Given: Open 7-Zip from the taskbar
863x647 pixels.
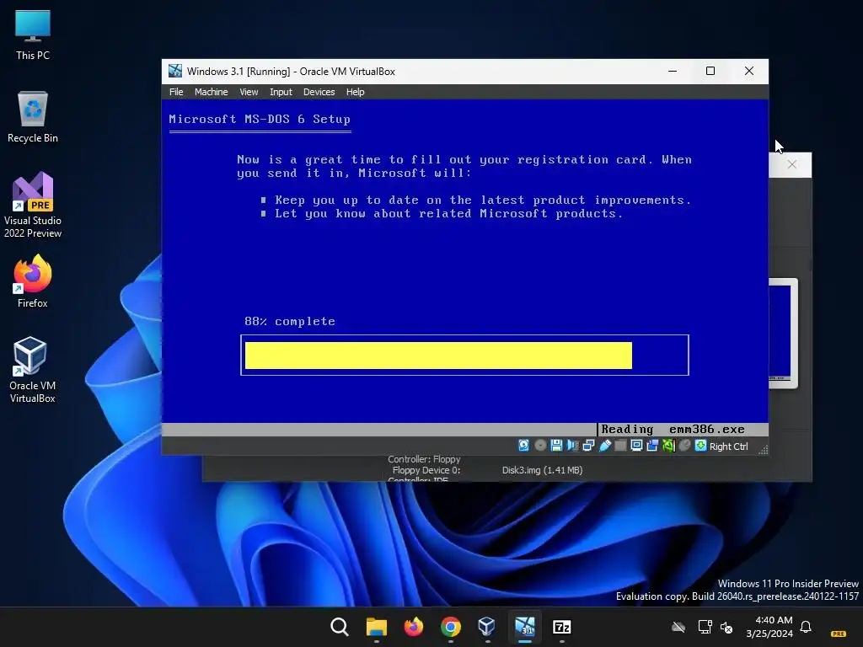Looking at the screenshot, I should (561, 627).
